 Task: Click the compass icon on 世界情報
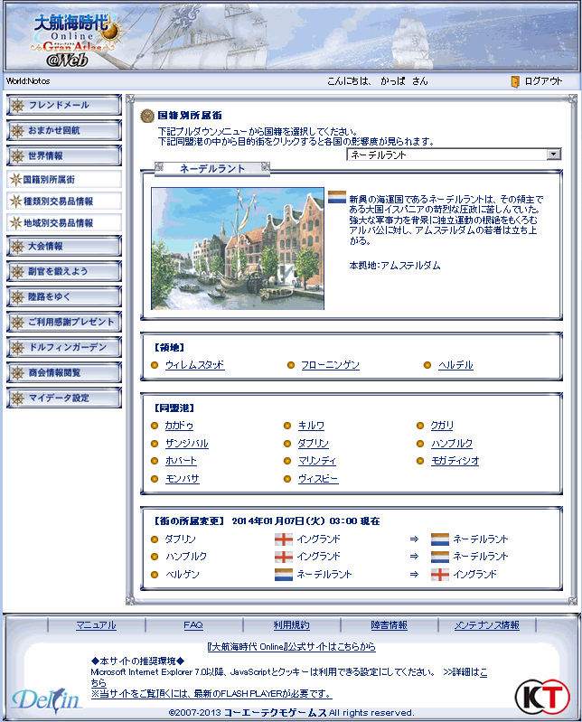click(x=17, y=156)
